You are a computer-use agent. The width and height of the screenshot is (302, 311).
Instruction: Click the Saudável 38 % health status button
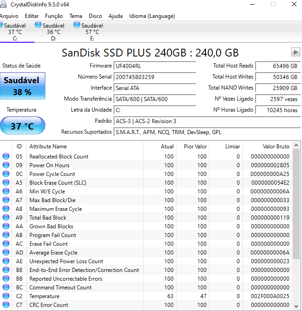coord(23,86)
